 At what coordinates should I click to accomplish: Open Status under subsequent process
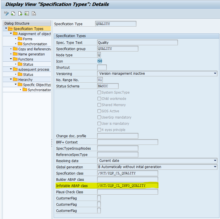28,74
